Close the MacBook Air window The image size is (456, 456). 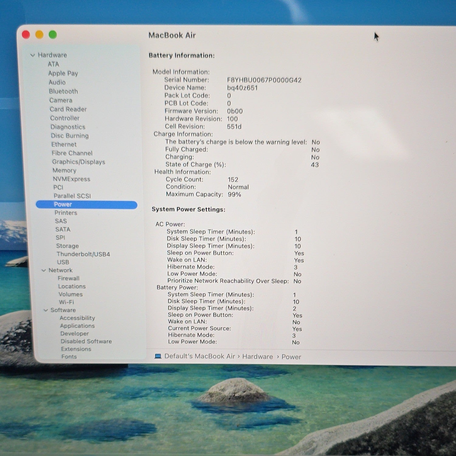26,35
